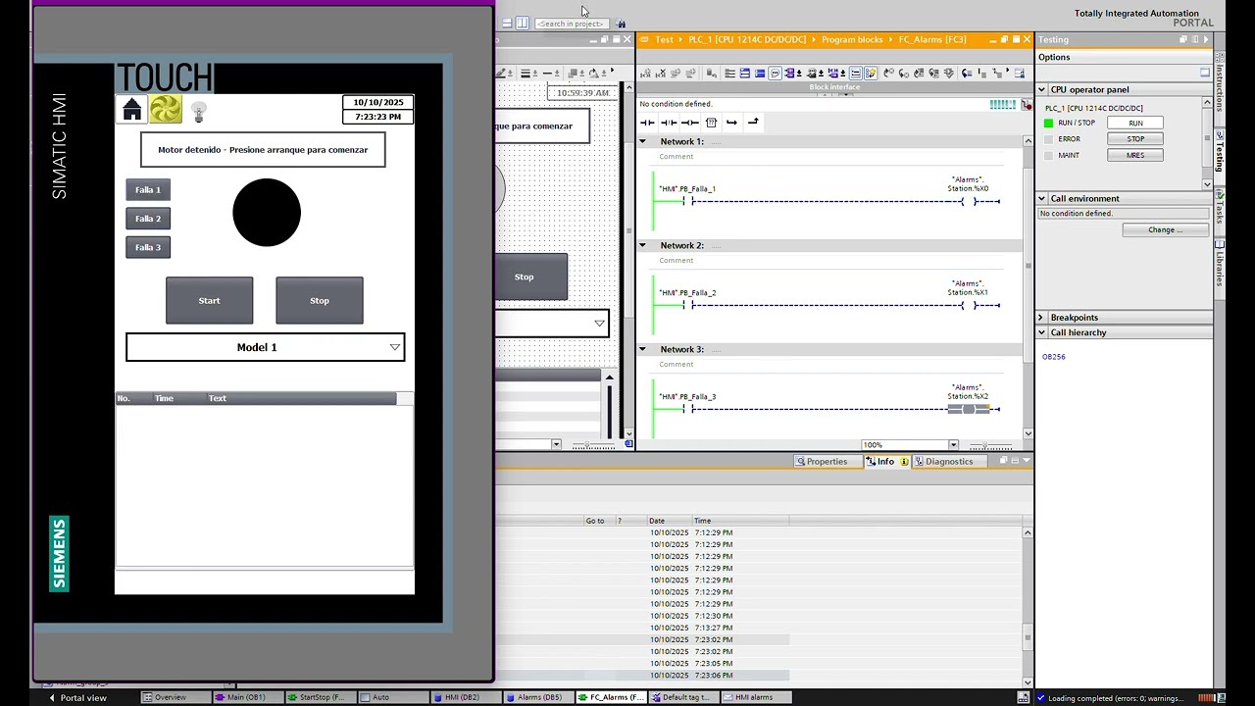
Task: Collapse the CPU operator panel section
Action: (x=1042, y=89)
